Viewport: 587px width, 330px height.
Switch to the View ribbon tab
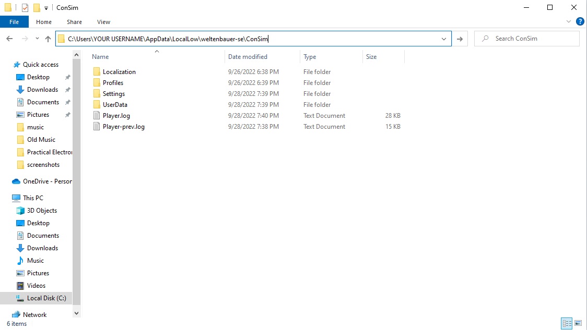(103, 22)
